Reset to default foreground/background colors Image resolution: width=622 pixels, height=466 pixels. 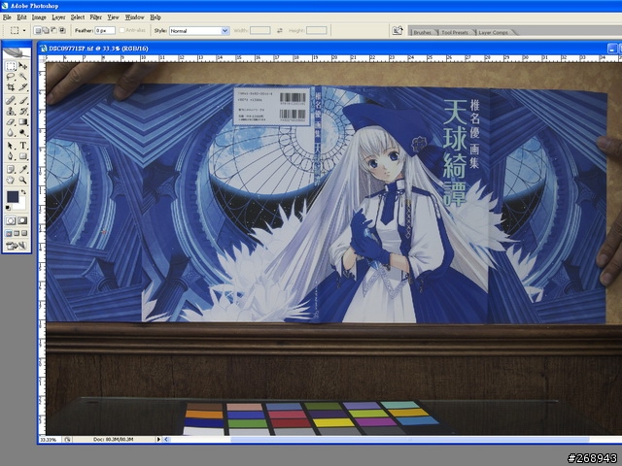coord(8,208)
